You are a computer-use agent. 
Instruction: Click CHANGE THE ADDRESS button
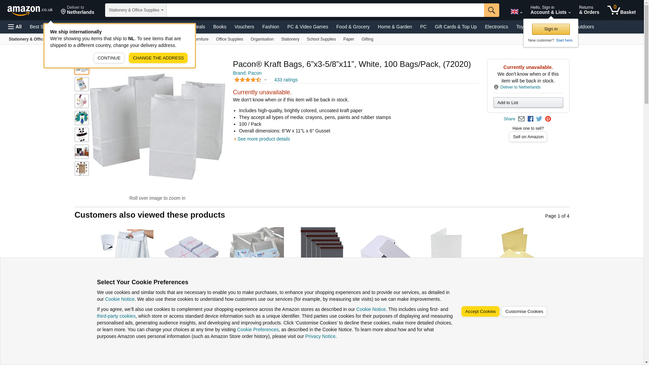(x=158, y=58)
